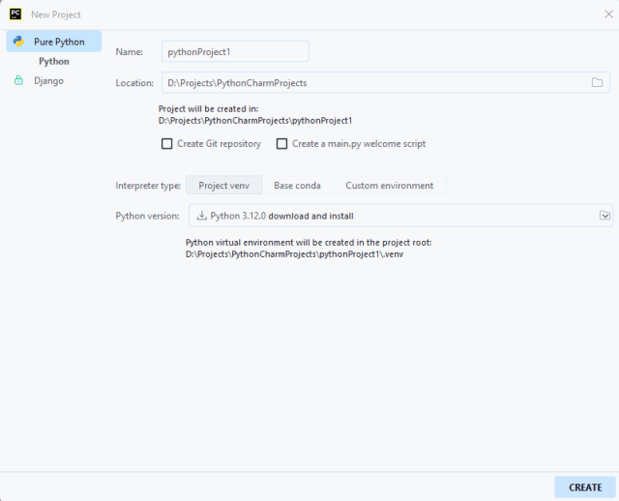619x501 pixels.
Task: Select Pure Python project type
Action: tap(54, 42)
